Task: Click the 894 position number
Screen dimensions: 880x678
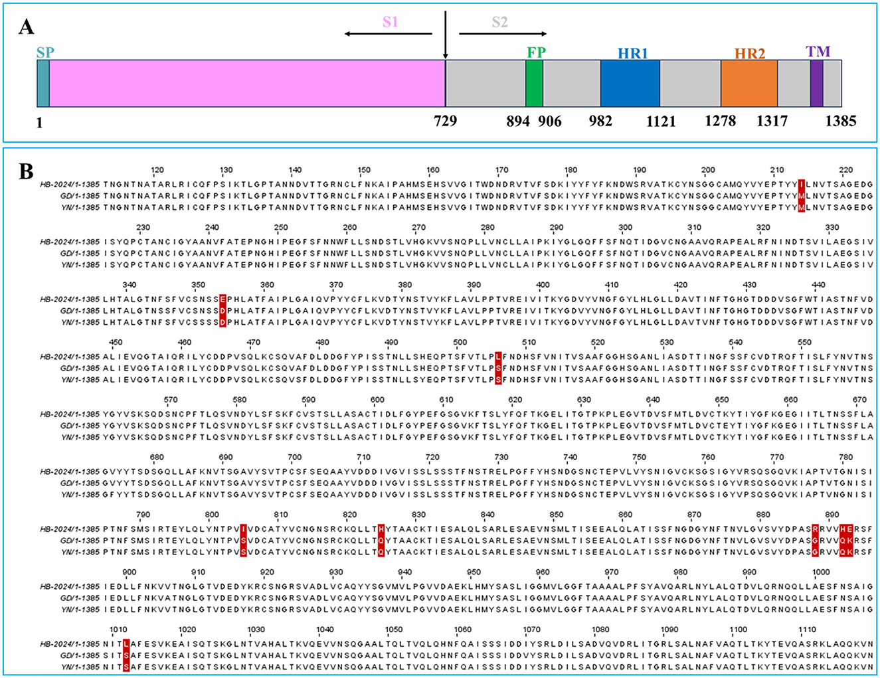Action: (518, 121)
